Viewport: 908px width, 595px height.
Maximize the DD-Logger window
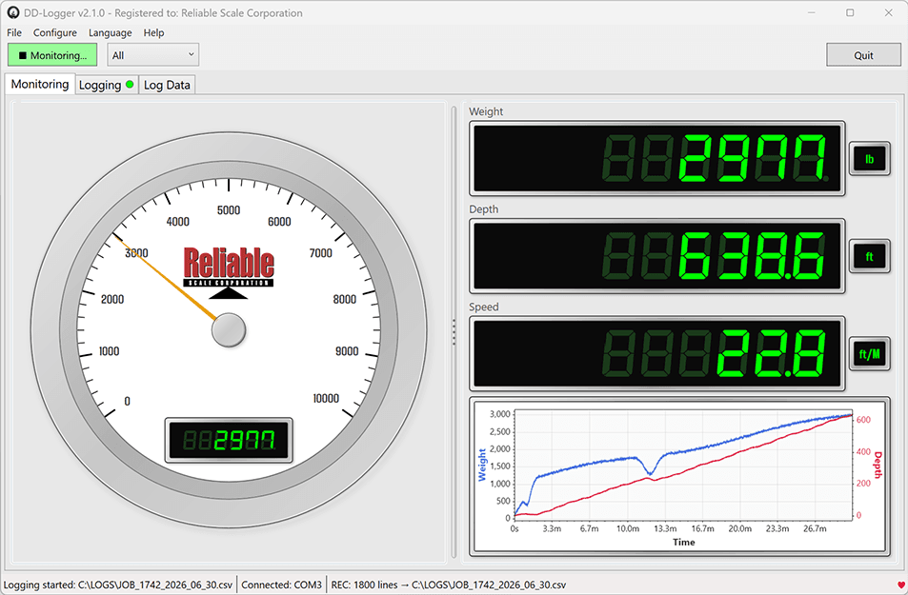click(x=850, y=12)
